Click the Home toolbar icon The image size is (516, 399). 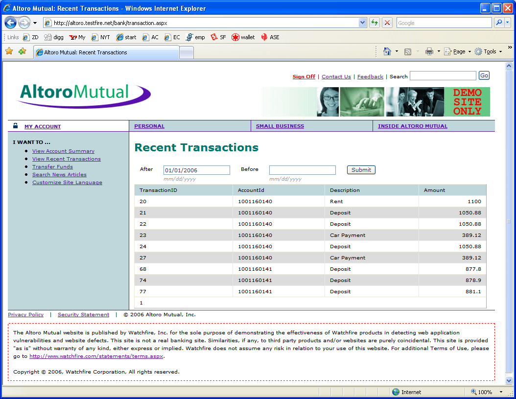[387, 51]
